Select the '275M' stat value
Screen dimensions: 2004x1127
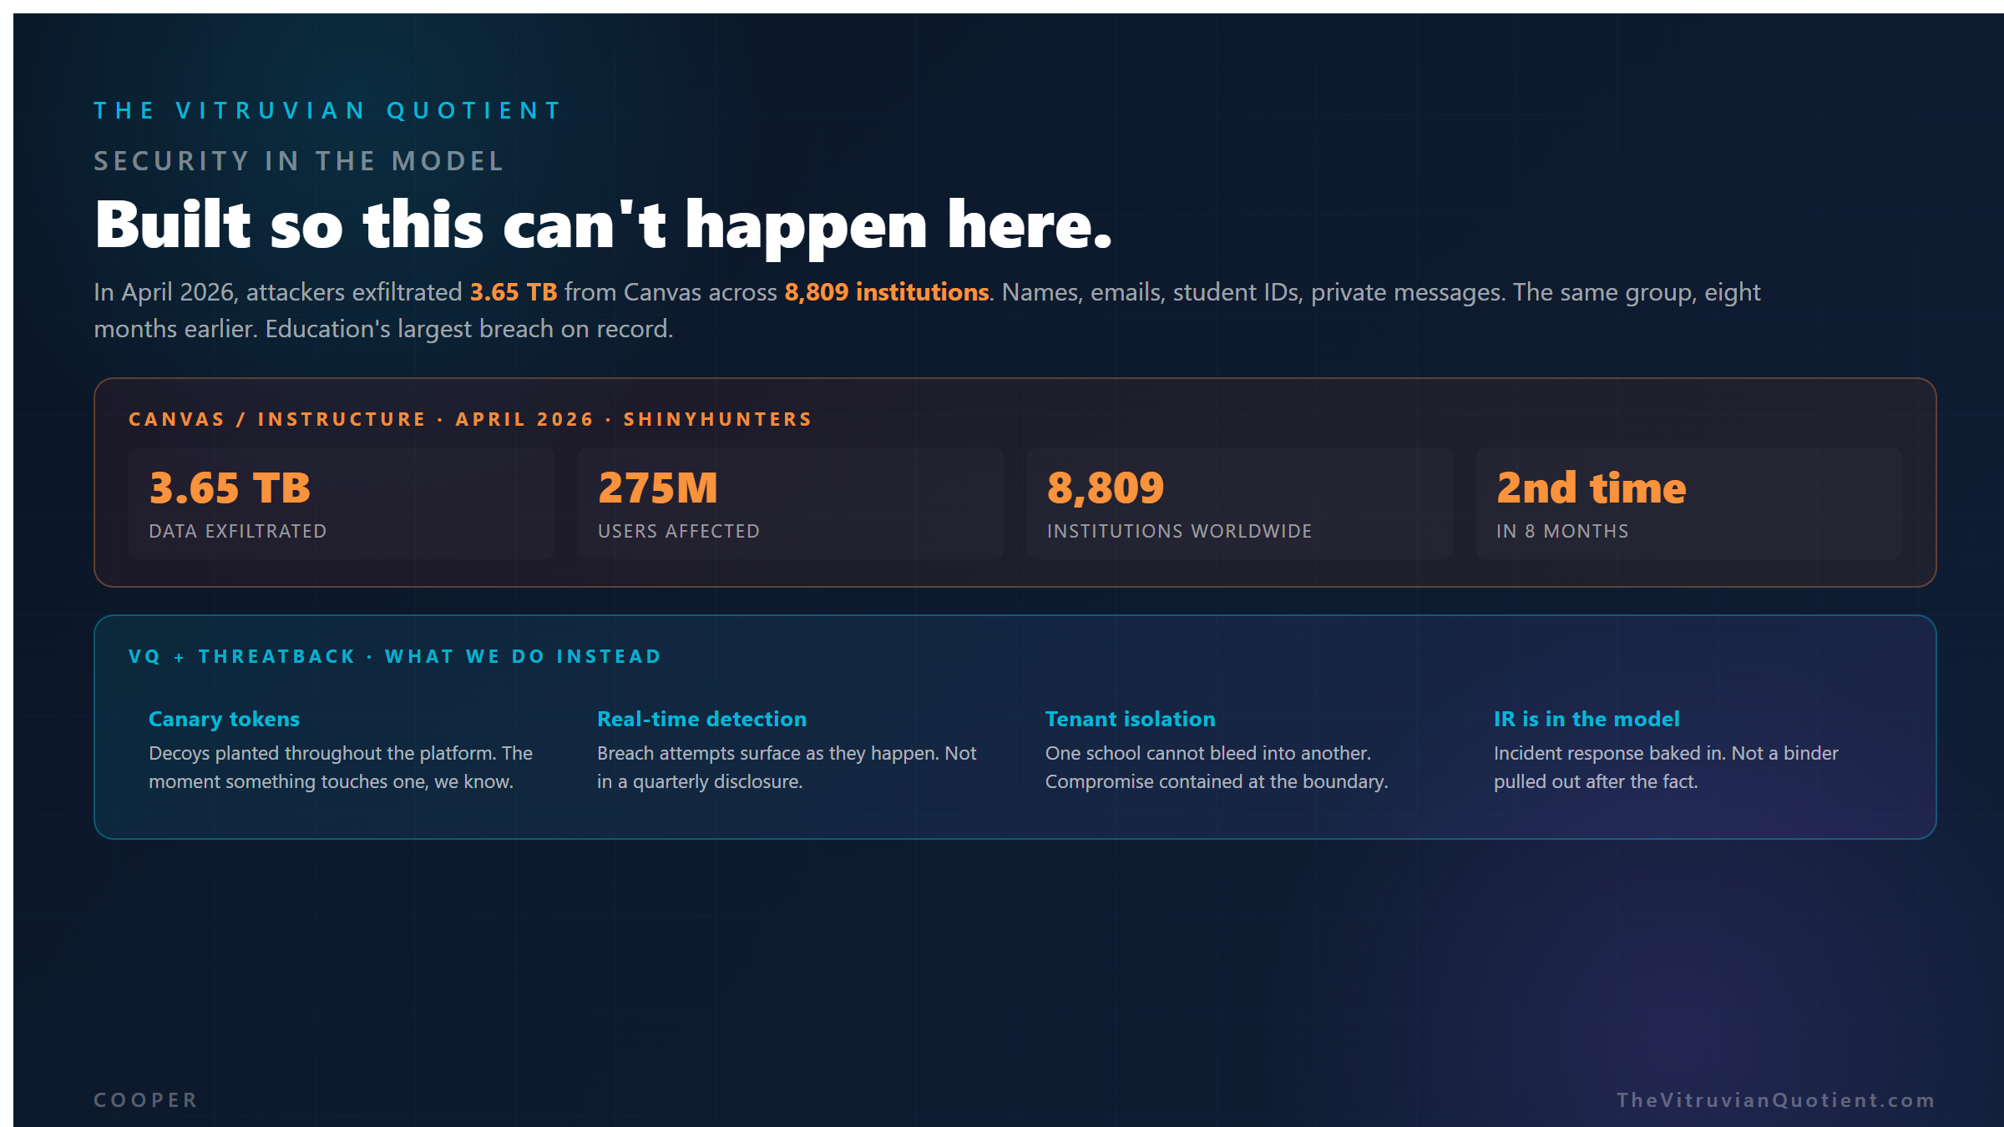[658, 488]
